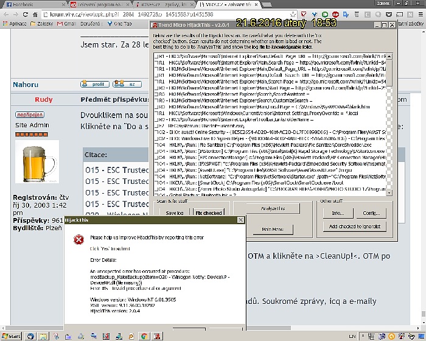Image resolution: width=426 pixels, height=341 pixels.
Task: Switch to the Televizní program tab
Action: [x=100, y=4]
